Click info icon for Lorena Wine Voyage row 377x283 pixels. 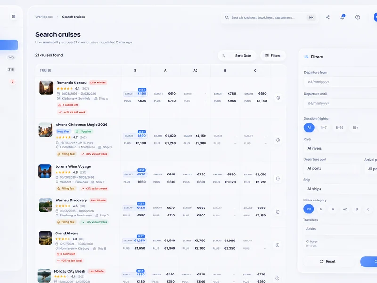278,179
